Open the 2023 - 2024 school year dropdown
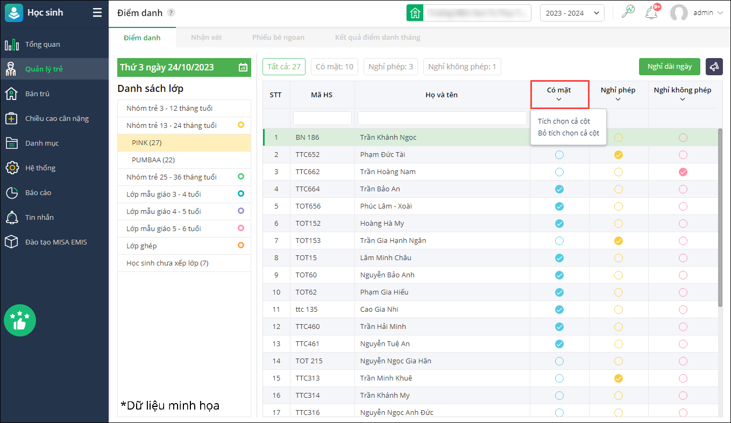This screenshot has width=731, height=423. point(572,13)
